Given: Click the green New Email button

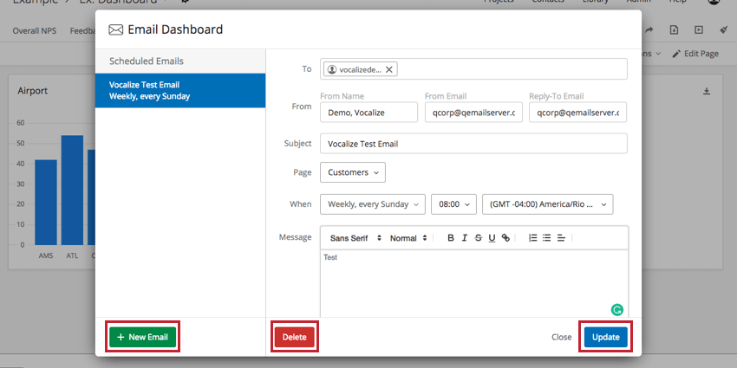Looking at the screenshot, I should click(142, 337).
